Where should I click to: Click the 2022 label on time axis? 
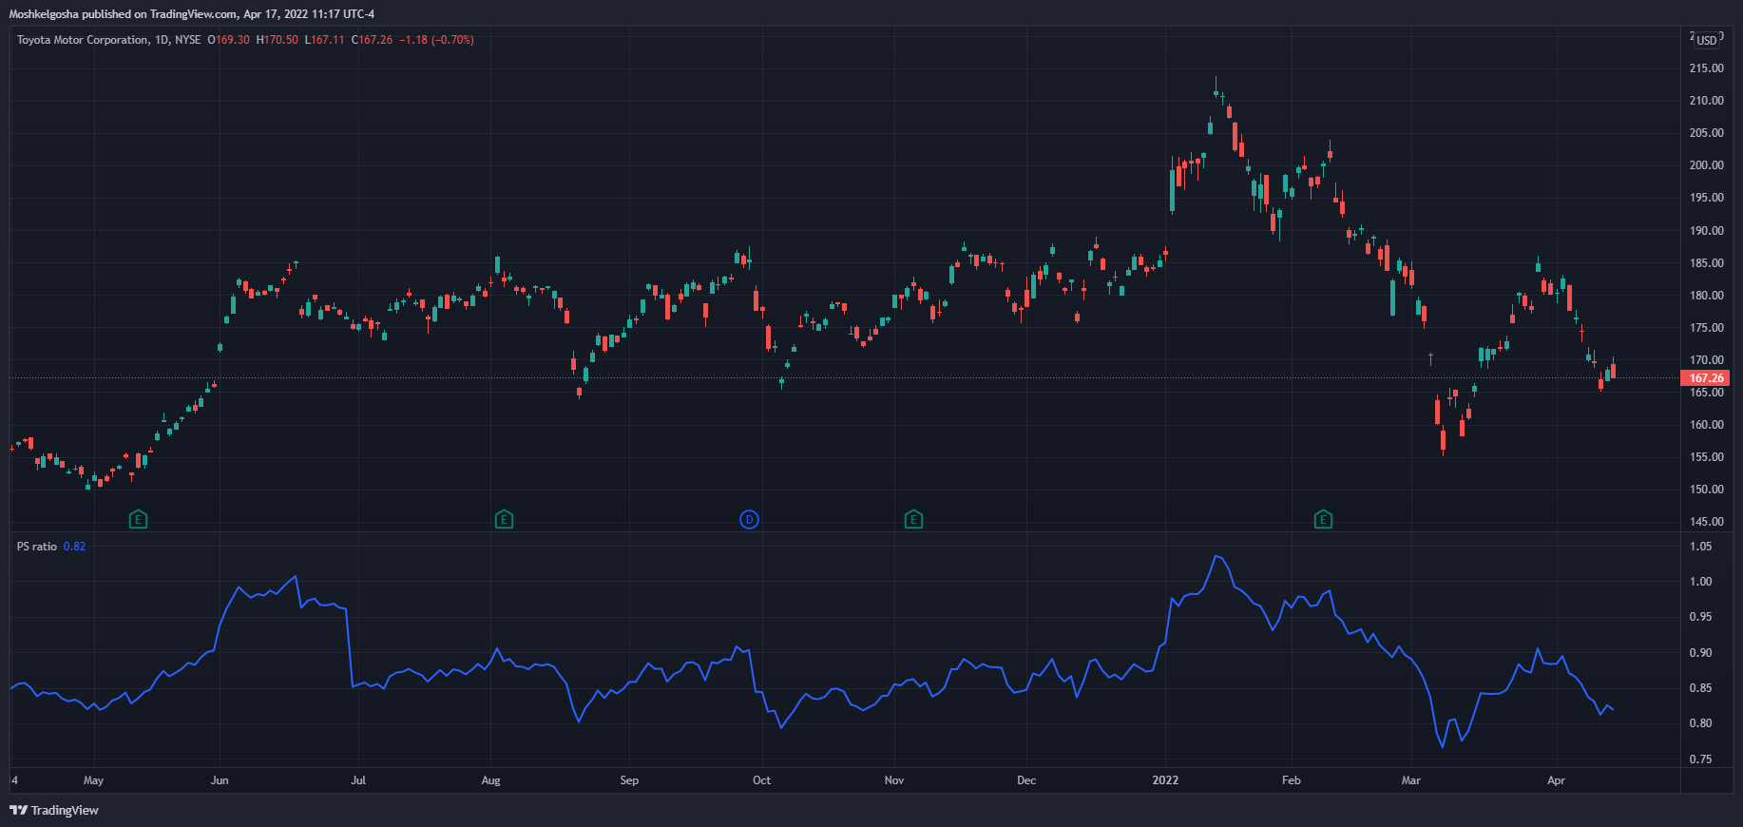[x=1165, y=780]
